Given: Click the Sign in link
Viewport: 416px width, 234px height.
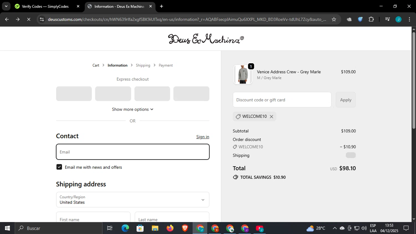Looking at the screenshot, I should 203,137.
